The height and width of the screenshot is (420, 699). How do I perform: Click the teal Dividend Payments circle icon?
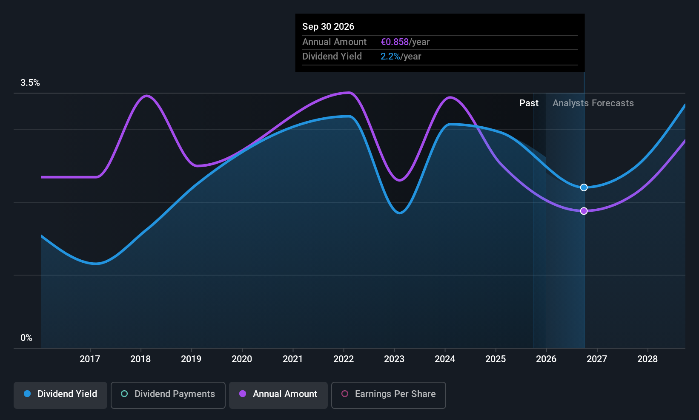point(124,394)
